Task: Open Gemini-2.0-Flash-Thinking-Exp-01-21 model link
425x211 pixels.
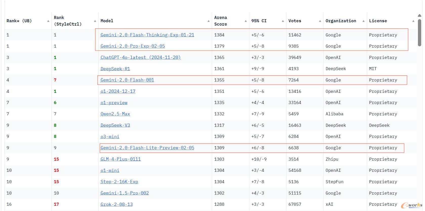Action: pyautogui.click(x=147, y=35)
